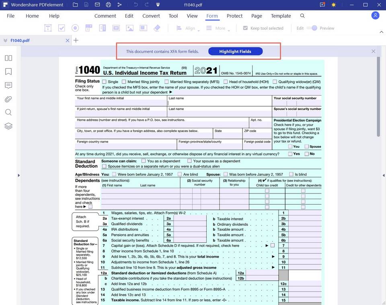Click the Undo arrow
386x305 pixels.
(136, 4)
